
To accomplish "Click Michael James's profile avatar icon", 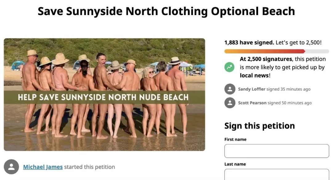I will click(x=11, y=167).
